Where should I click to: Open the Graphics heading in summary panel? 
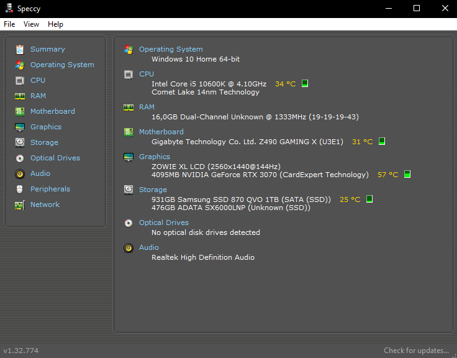coord(155,157)
